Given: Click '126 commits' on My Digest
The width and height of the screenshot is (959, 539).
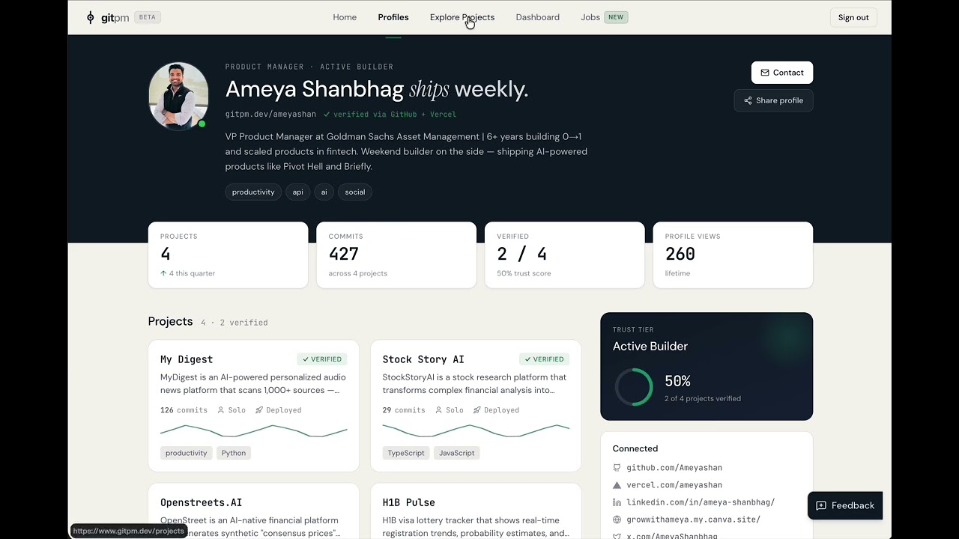Looking at the screenshot, I should tap(184, 410).
